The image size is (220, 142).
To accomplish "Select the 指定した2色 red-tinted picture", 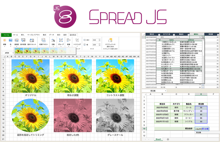I will pyautogui.click(x=73, y=115).
